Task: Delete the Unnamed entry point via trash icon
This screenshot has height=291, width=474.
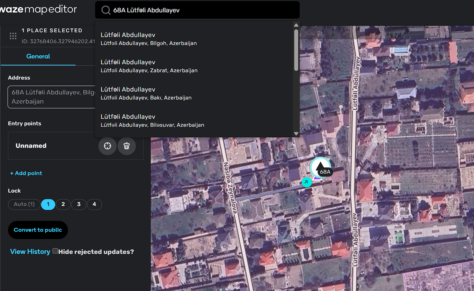Action: tap(127, 146)
